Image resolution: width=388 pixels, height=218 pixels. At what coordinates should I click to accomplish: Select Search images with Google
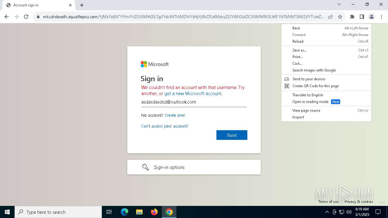pyautogui.click(x=326, y=70)
